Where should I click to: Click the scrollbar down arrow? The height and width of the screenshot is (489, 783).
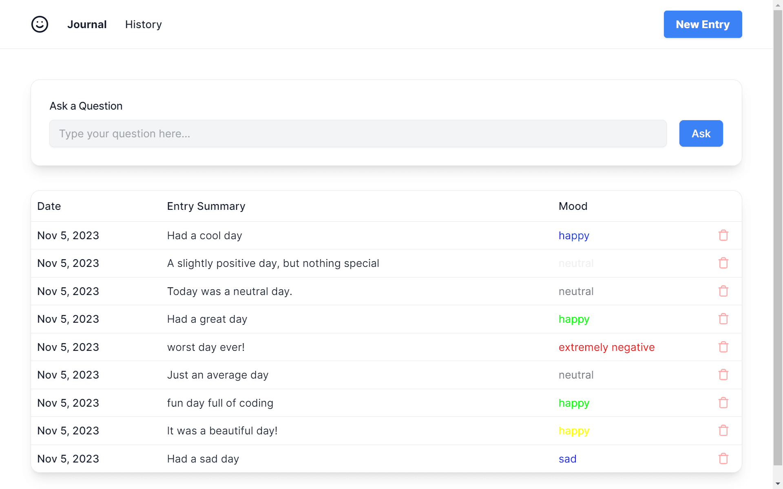tap(778, 484)
